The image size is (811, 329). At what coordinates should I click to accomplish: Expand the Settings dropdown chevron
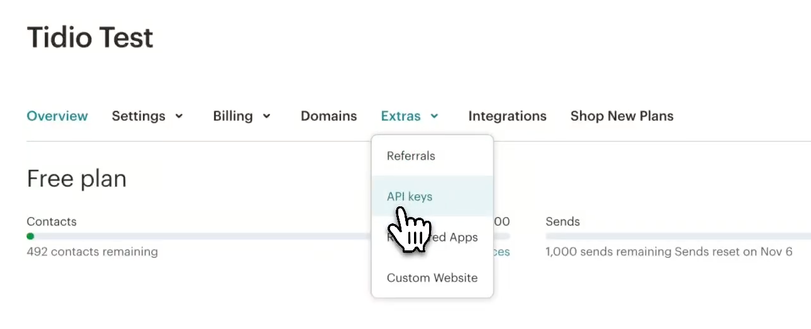[179, 116]
